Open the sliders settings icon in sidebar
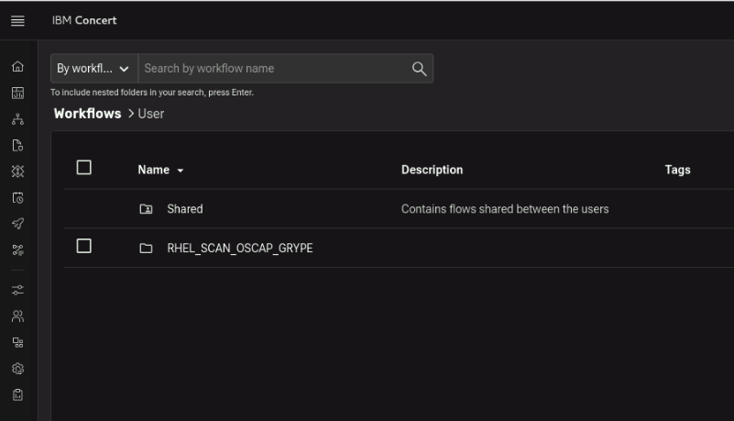This screenshot has width=734, height=421. 16,289
